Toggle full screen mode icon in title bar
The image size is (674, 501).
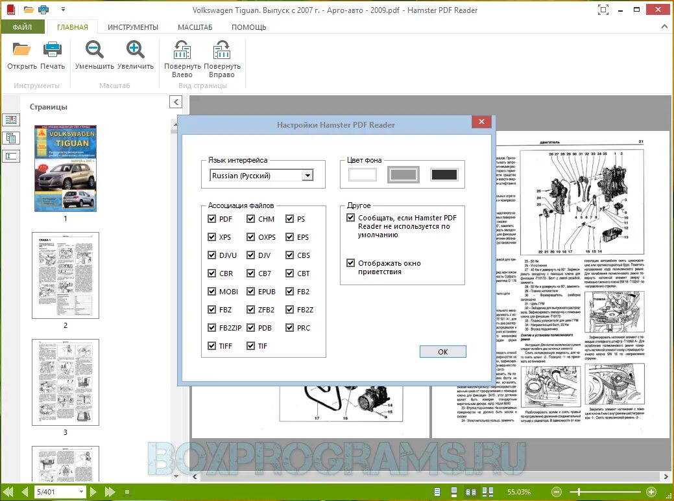tap(603, 10)
